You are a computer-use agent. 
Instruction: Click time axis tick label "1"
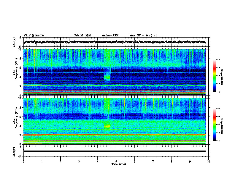pyautogui.click(x=42, y=161)
